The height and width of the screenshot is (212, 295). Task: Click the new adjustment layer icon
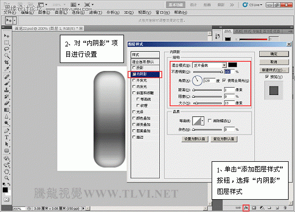click(262, 208)
